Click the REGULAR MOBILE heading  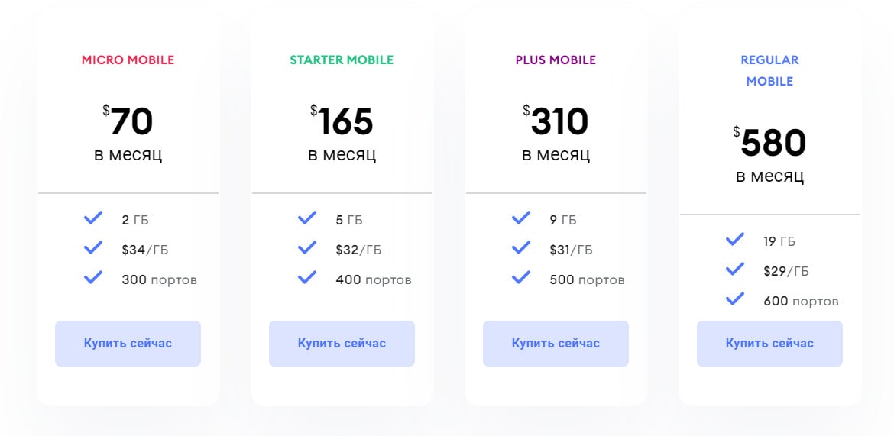click(x=769, y=71)
